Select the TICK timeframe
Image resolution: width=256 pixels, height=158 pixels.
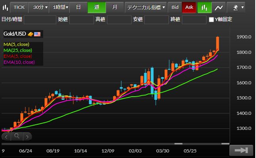(19, 8)
